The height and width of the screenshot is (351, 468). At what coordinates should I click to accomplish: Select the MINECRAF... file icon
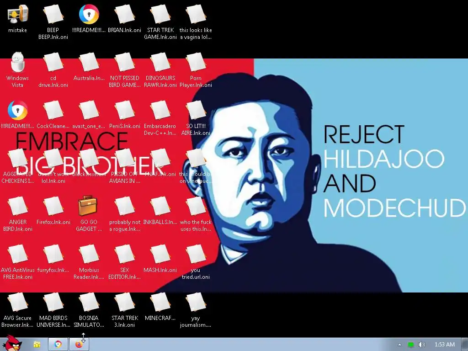click(x=160, y=303)
